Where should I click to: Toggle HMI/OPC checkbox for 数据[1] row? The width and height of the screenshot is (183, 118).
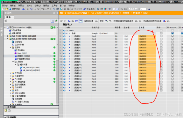(x=172, y=39)
